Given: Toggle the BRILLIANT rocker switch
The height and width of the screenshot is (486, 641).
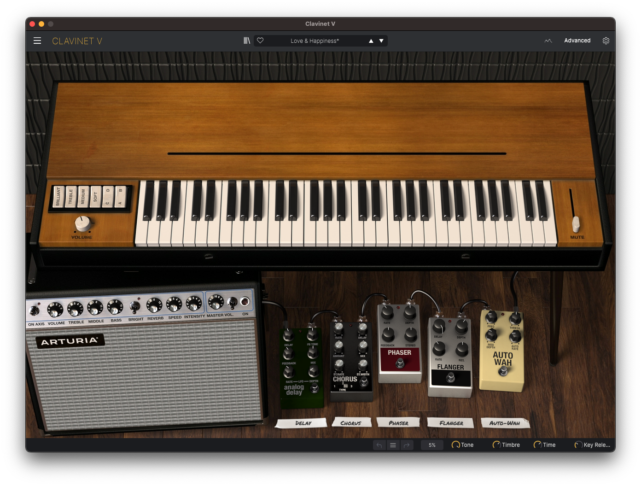Looking at the screenshot, I should [x=58, y=197].
